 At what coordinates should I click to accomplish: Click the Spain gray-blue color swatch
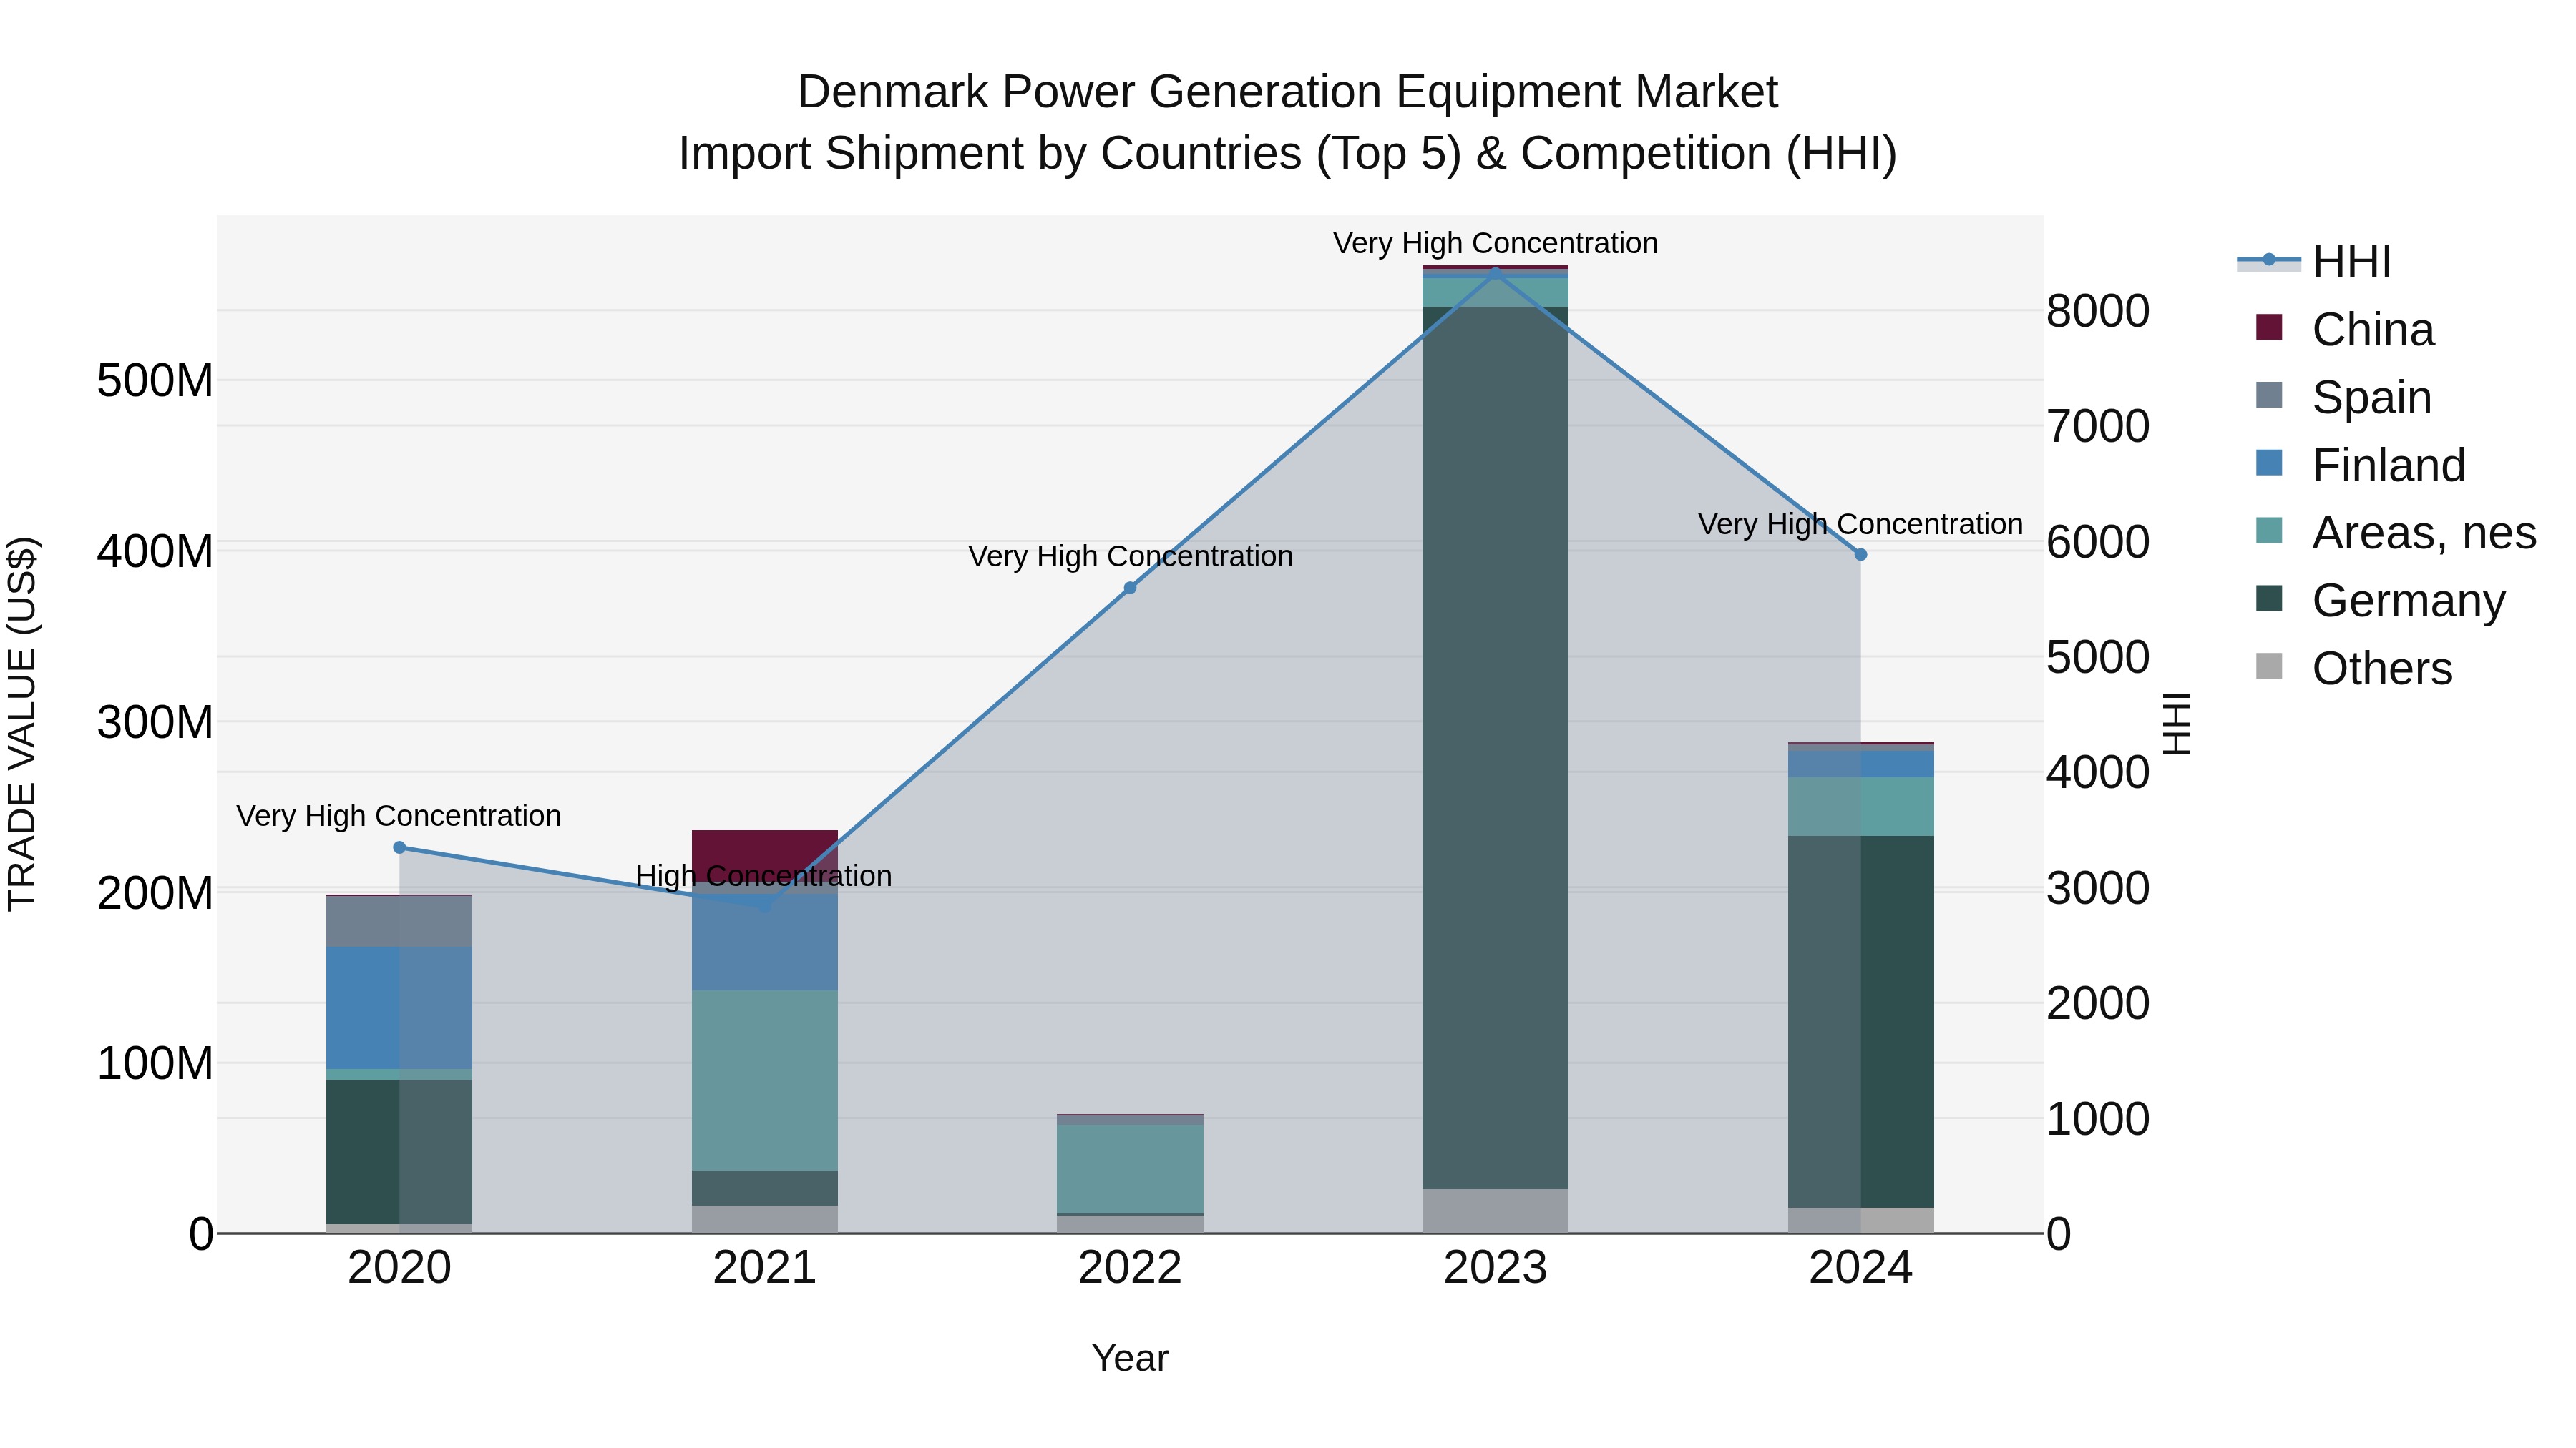2269,395
